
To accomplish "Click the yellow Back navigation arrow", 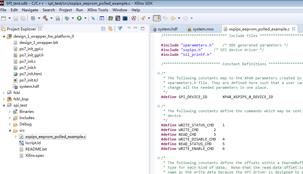I will [x=173, y=18].
